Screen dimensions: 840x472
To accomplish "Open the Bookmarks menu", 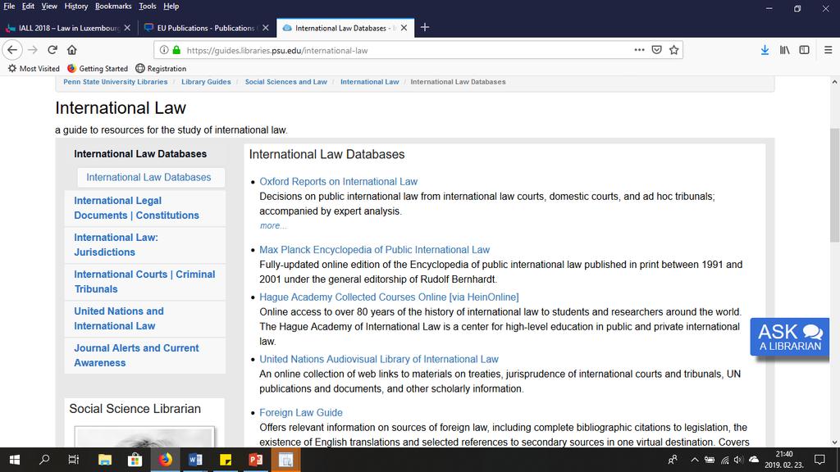I will point(113,6).
